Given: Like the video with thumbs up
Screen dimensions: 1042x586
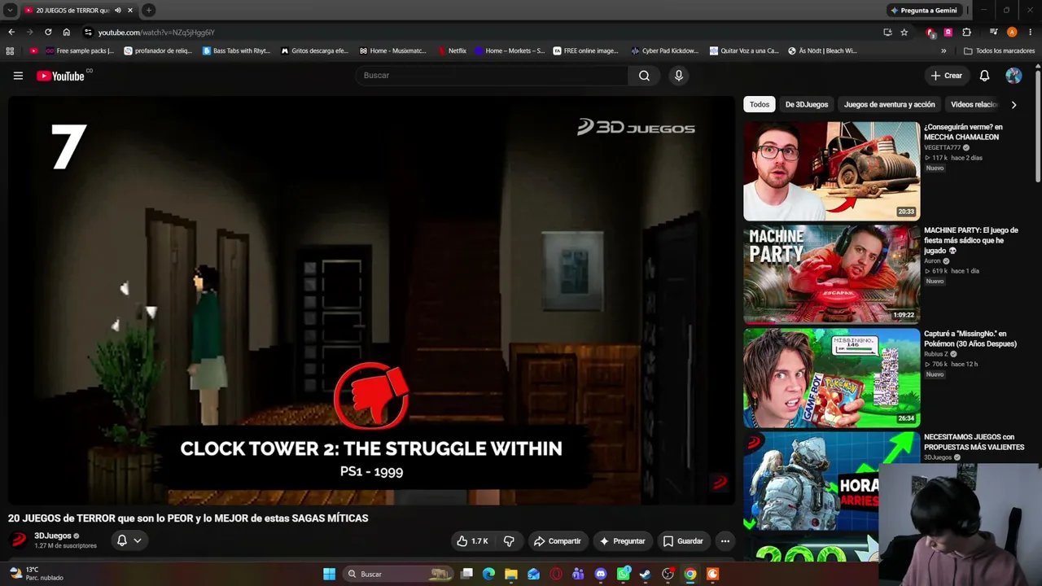Looking at the screenshot, I should 473,541.
